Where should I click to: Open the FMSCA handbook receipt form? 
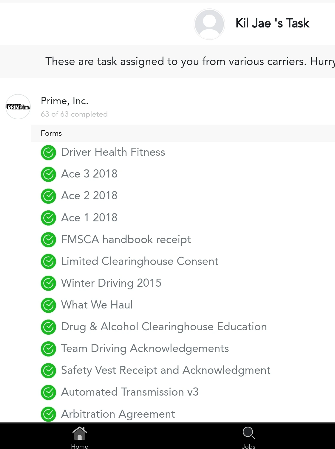click(x=126, y=240)
